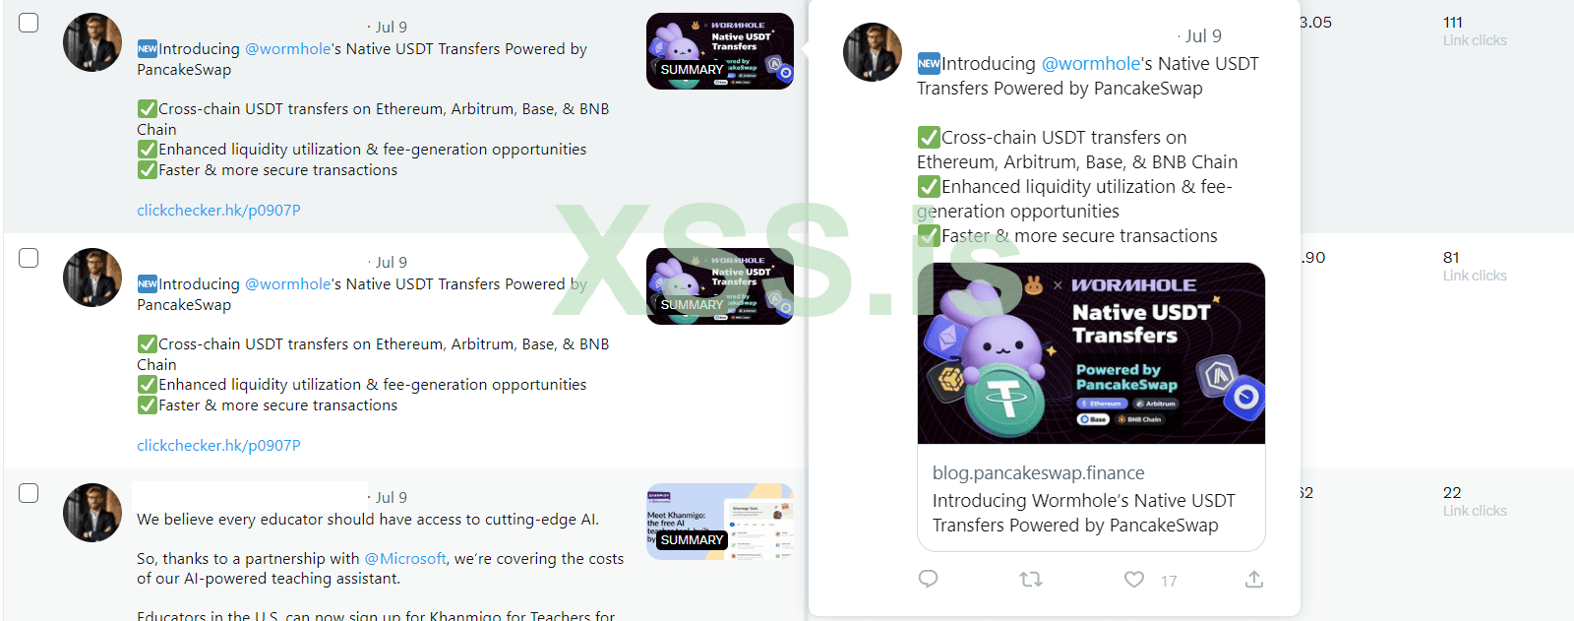
Task: Check the second tweet's checkbox
Action: (29, 258)
